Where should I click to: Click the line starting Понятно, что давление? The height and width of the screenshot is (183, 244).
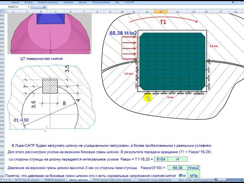90,176
